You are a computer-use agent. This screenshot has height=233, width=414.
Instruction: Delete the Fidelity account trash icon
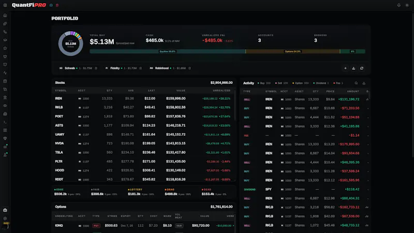pos(140,68)
